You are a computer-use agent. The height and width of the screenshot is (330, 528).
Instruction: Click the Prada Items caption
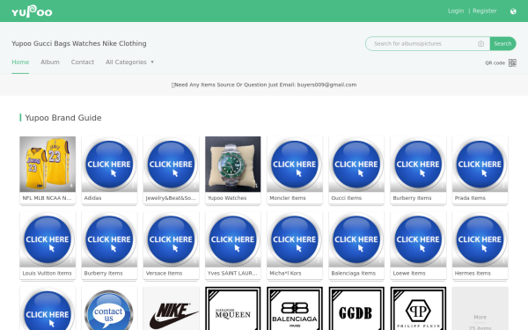pos(470,198)
